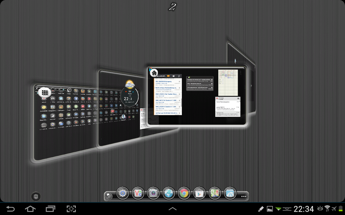
Task: Open Google Maps from the dock
Action: pos(215,193)
